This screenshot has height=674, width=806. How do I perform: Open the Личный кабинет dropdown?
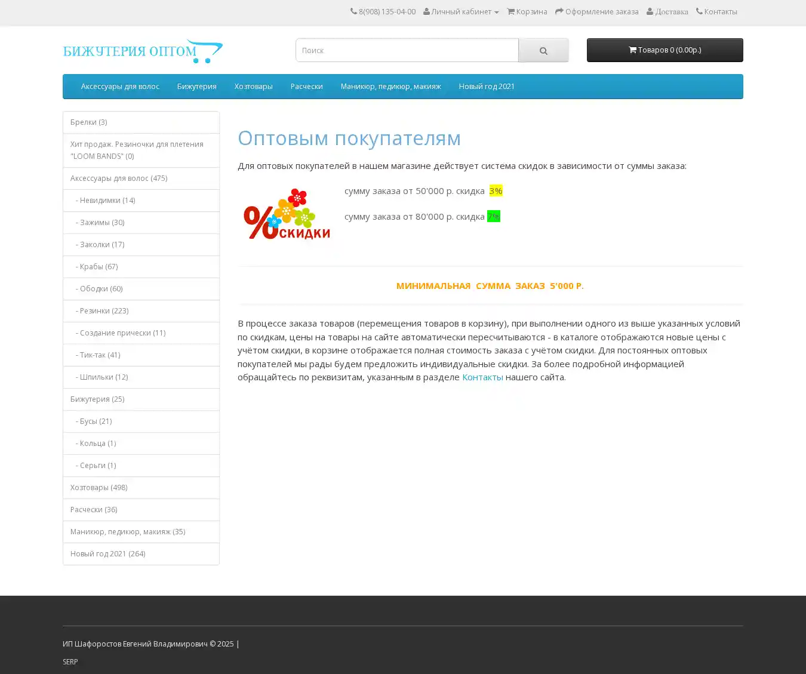[461, 11]
